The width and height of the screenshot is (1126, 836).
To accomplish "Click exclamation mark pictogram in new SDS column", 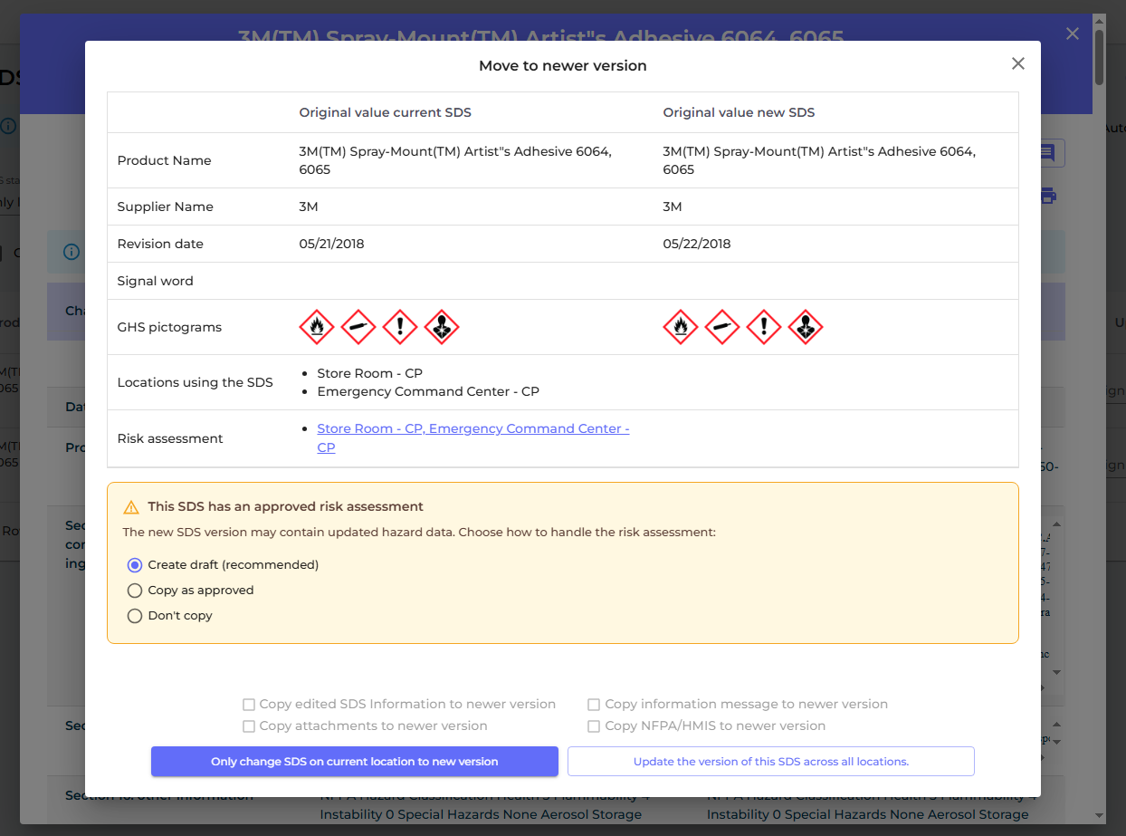I will pyautogui.click(x=764, y=327).
